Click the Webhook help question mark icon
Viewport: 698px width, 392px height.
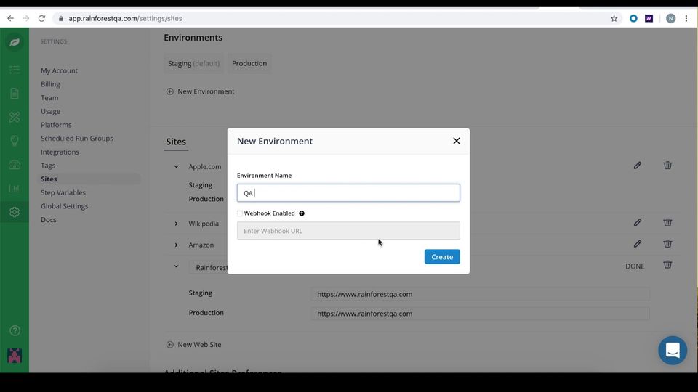pyautogui.click(x=302, y=213)
